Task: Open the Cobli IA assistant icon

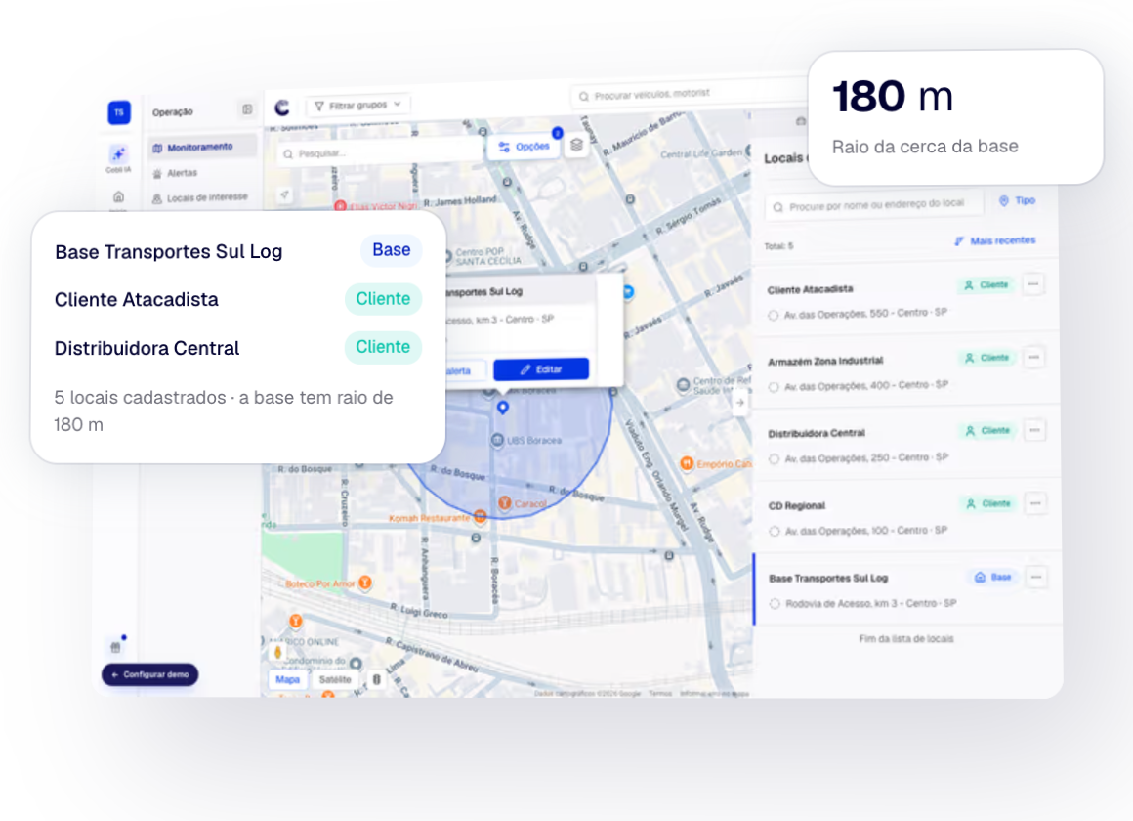Action: 118,156
